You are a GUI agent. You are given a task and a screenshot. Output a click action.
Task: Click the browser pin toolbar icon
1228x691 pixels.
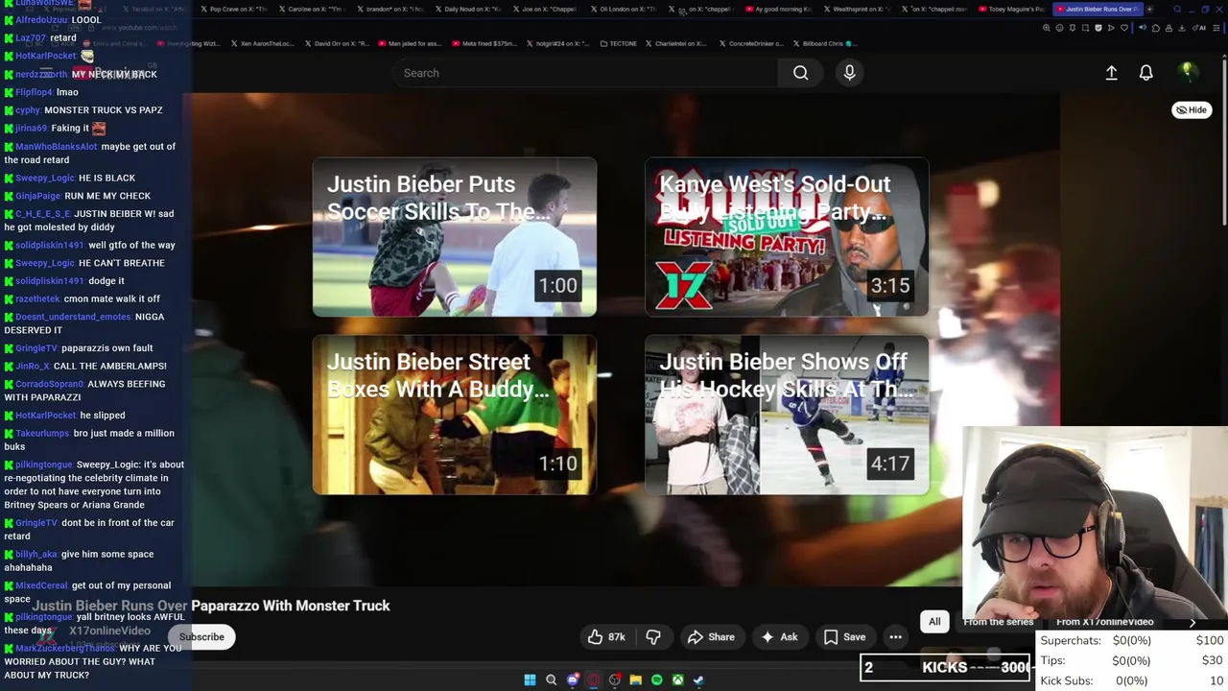[x=1073, y=28]
